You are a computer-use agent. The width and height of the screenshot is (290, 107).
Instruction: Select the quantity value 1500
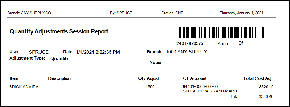150,87
